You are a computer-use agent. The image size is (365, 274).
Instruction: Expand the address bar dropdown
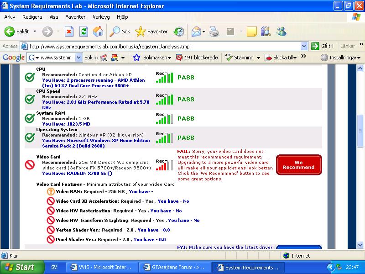[x=304, y=47]
